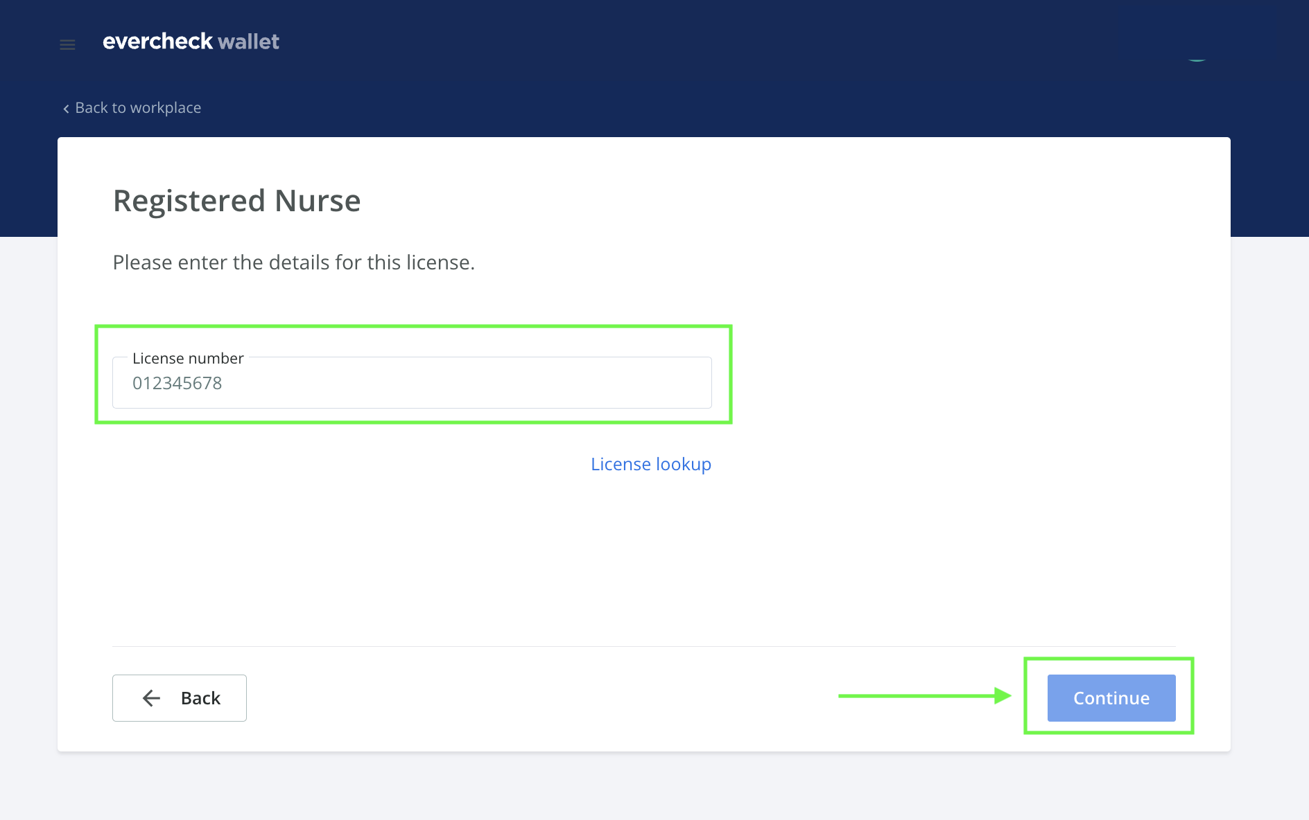Focus the License number input field
The width and height of the screenshot is (1309, 820).
412,383
